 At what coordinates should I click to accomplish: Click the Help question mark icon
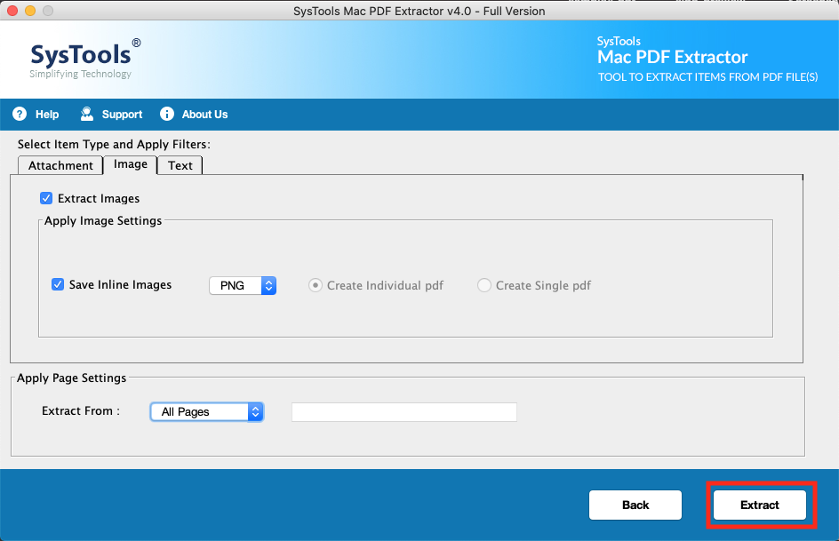20,114
